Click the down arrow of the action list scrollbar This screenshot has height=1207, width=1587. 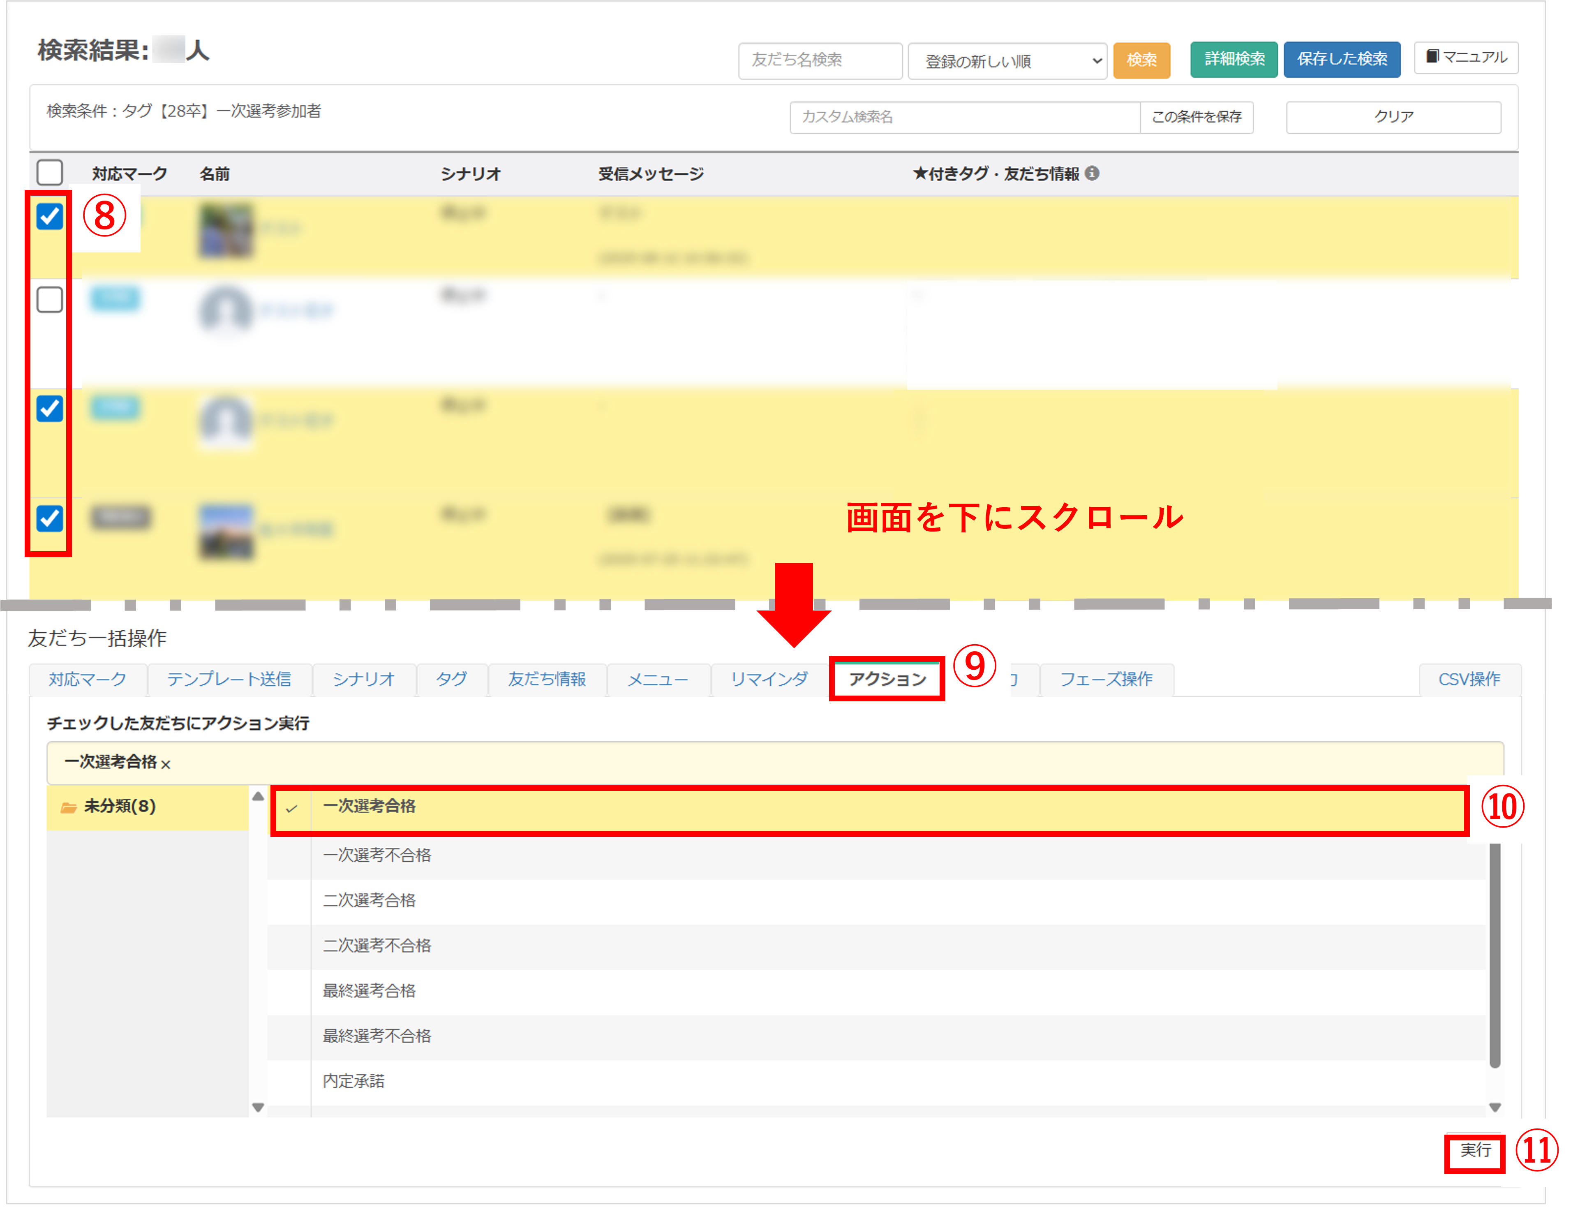[x=1495, y=1107]
